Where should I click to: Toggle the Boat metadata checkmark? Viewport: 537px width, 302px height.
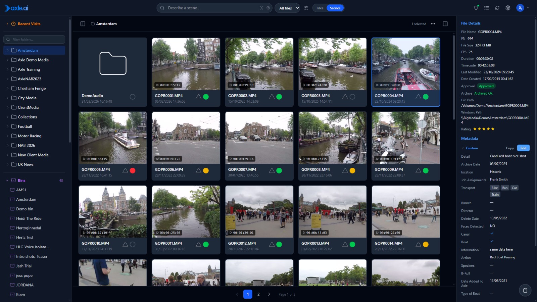(492, 241)
